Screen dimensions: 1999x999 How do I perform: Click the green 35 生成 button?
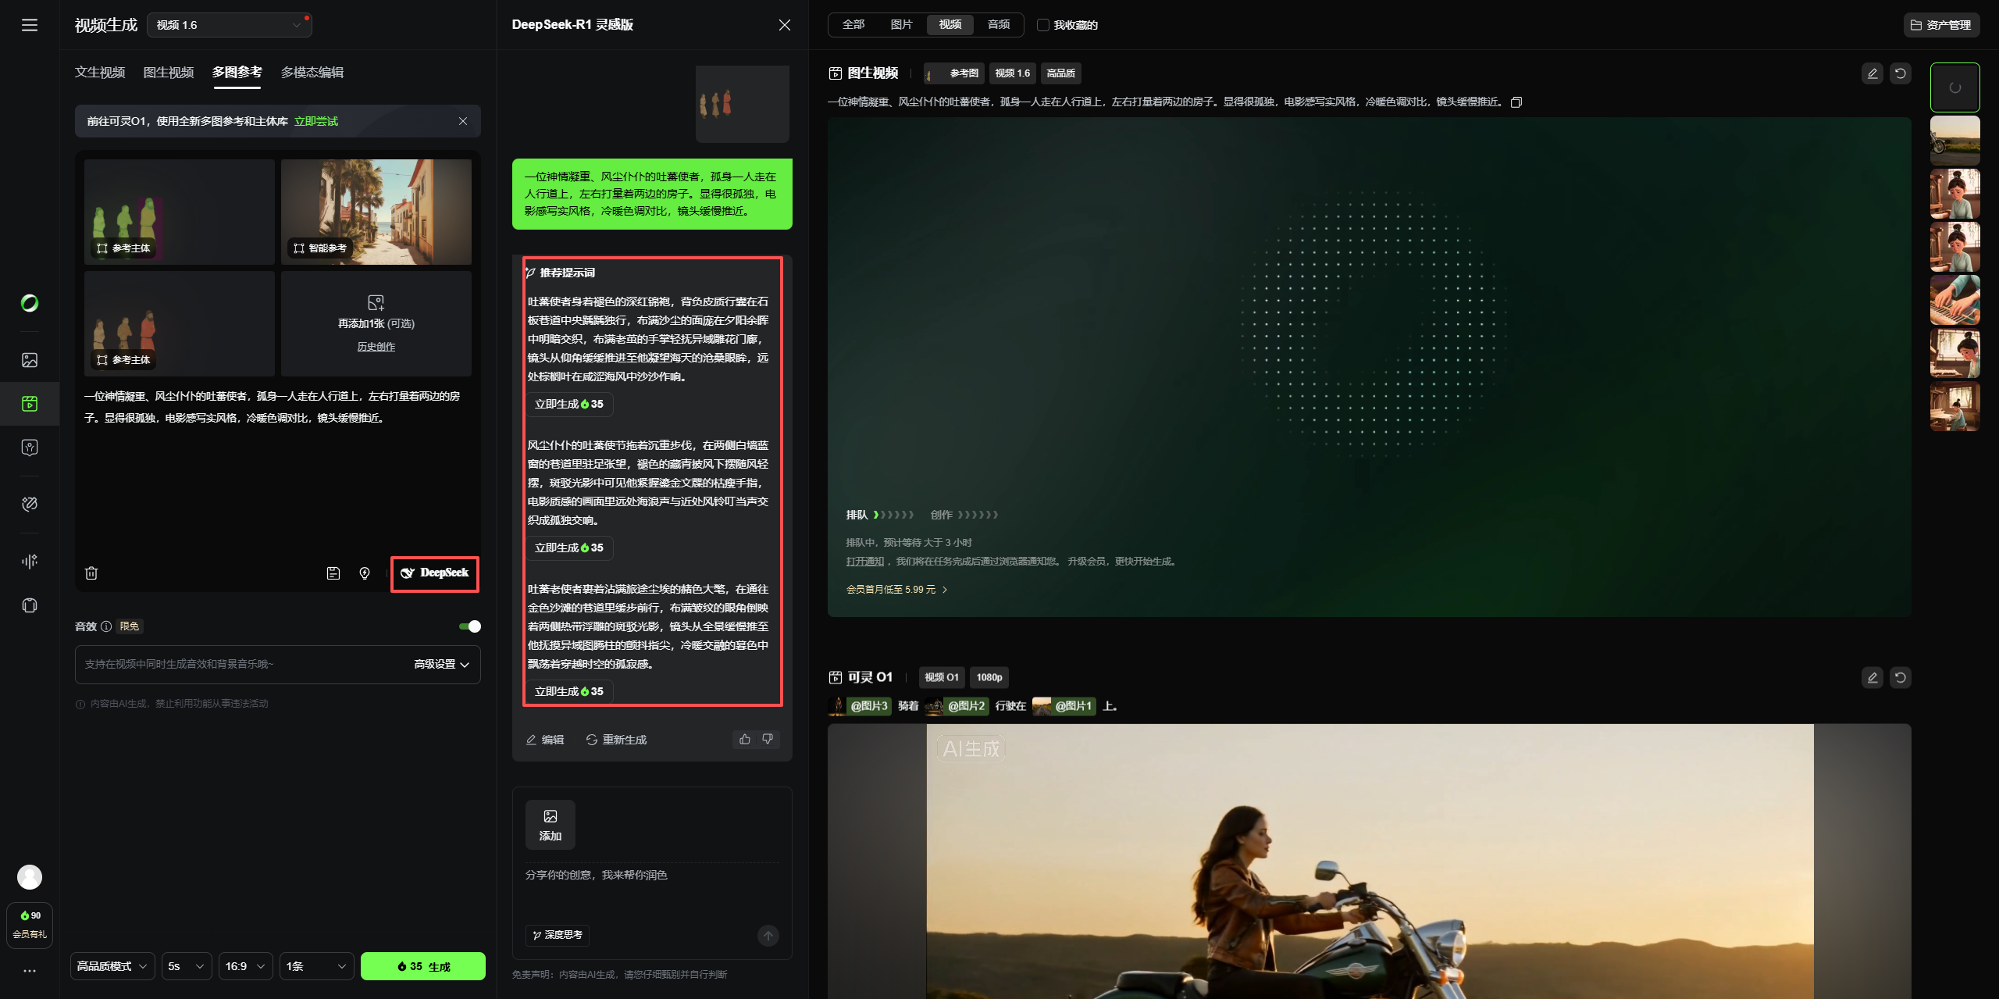click(x=423, y=966)
